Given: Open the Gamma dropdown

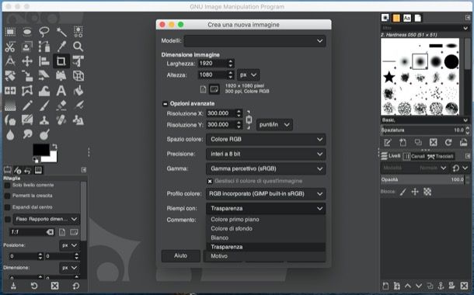Looking at the screenshot, I should [266, 168].
